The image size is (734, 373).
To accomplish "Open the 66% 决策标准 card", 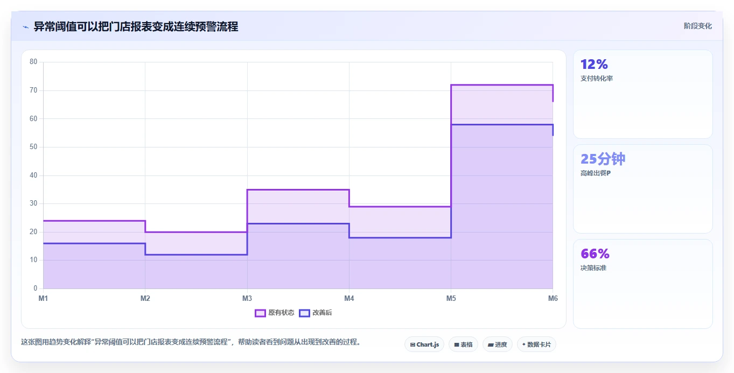I will tap(642, 284).
